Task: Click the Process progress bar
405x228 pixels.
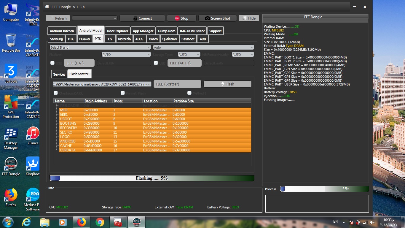Action: click(325, 189)
